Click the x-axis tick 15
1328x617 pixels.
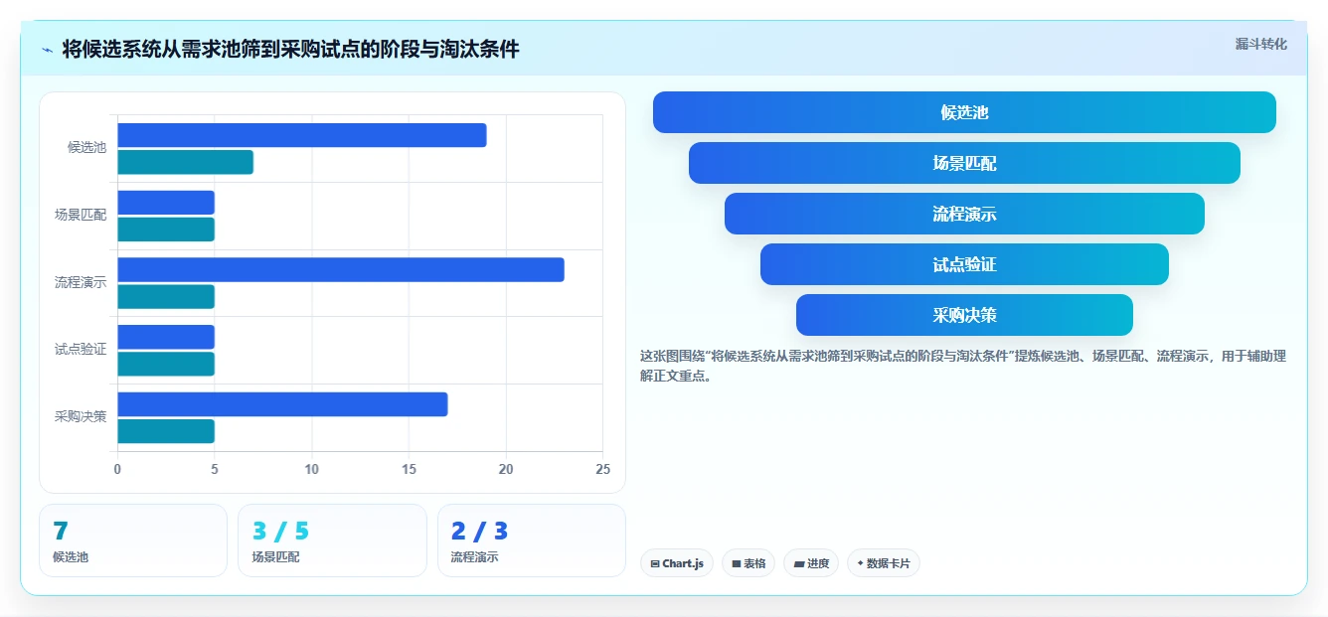click(x=409, y=469)
